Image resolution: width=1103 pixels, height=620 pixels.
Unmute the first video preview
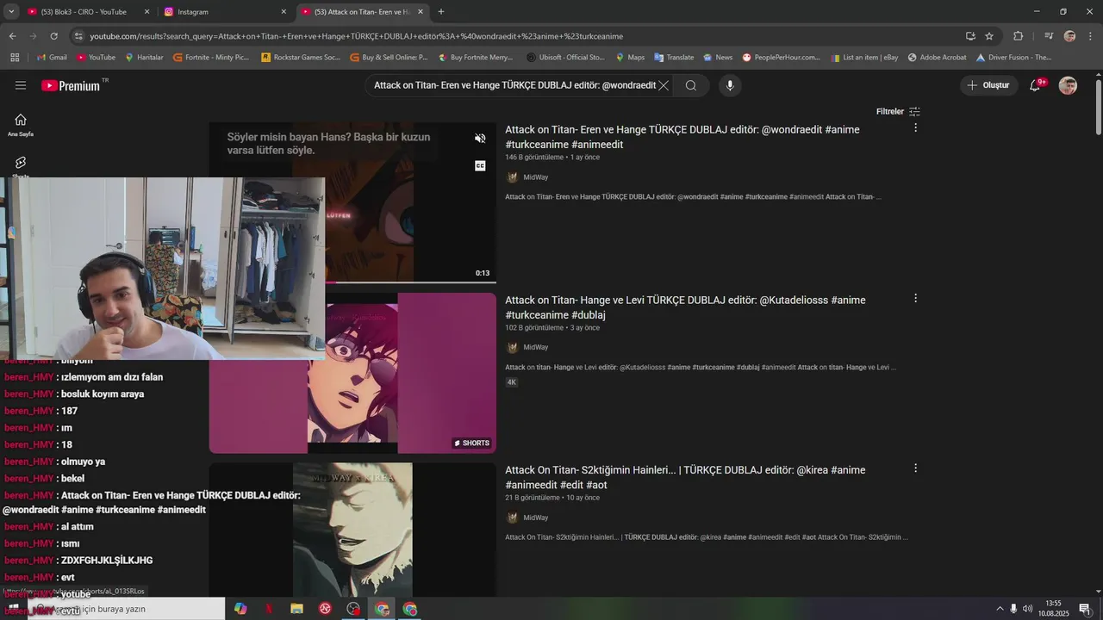(x=480, y=138)
